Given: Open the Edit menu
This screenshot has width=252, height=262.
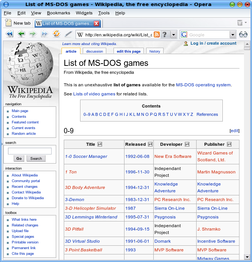Looking at the screenshot, I should 21,13.
